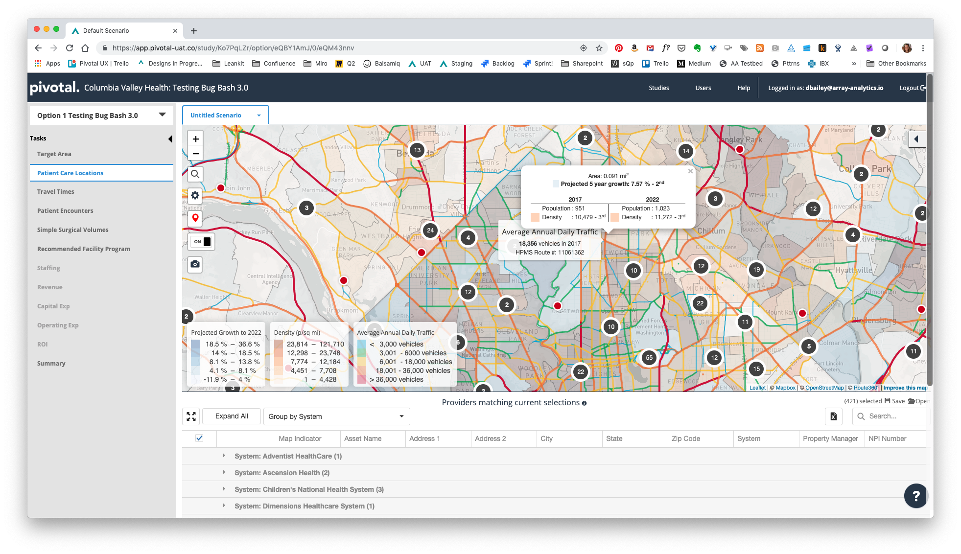Expand System: Ascension Health group

(x=224, y=472)
